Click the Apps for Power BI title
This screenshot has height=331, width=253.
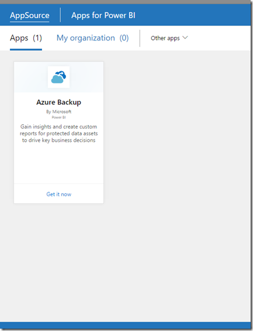point(103,15)
